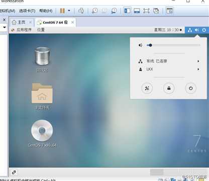Click the speaker icon in system menu
The height and width of the screenshot is (181, 209).
click(x=141, y=45)
